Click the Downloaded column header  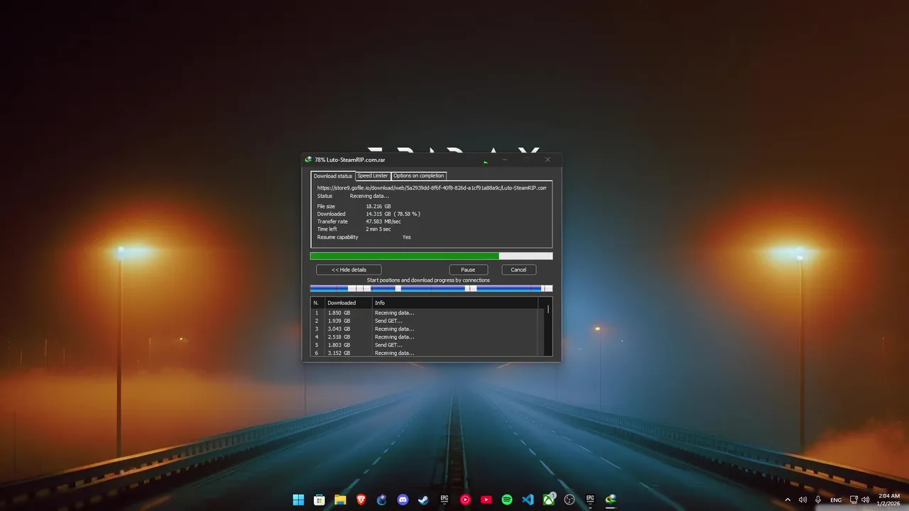click(x=349, y=303)
